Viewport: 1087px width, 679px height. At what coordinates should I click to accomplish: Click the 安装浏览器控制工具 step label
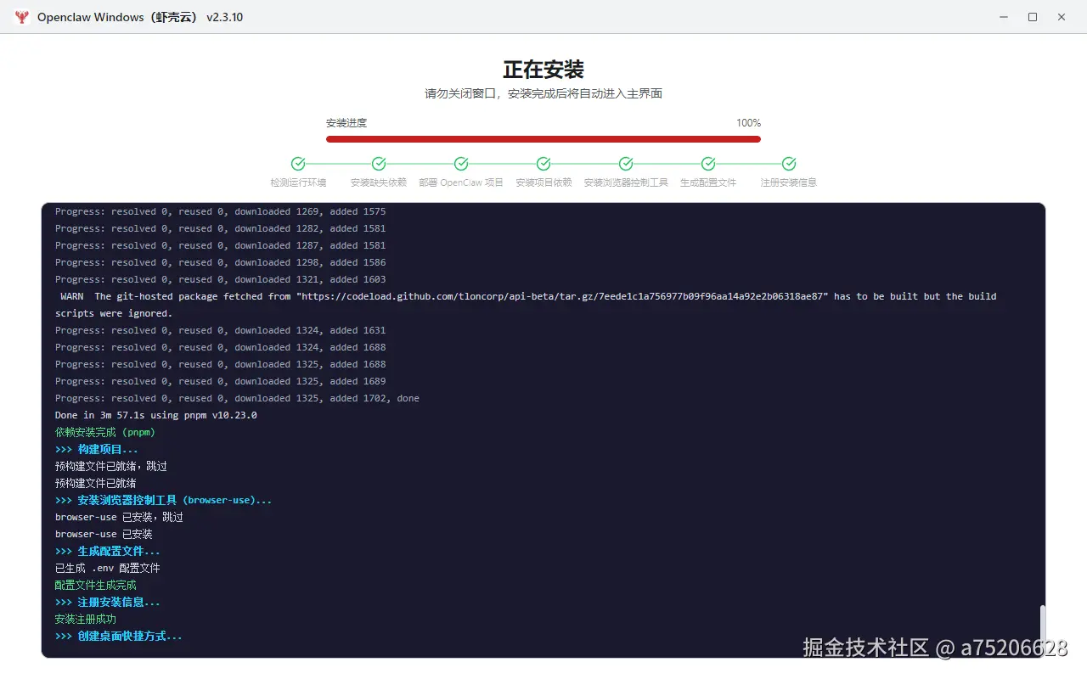626,182
